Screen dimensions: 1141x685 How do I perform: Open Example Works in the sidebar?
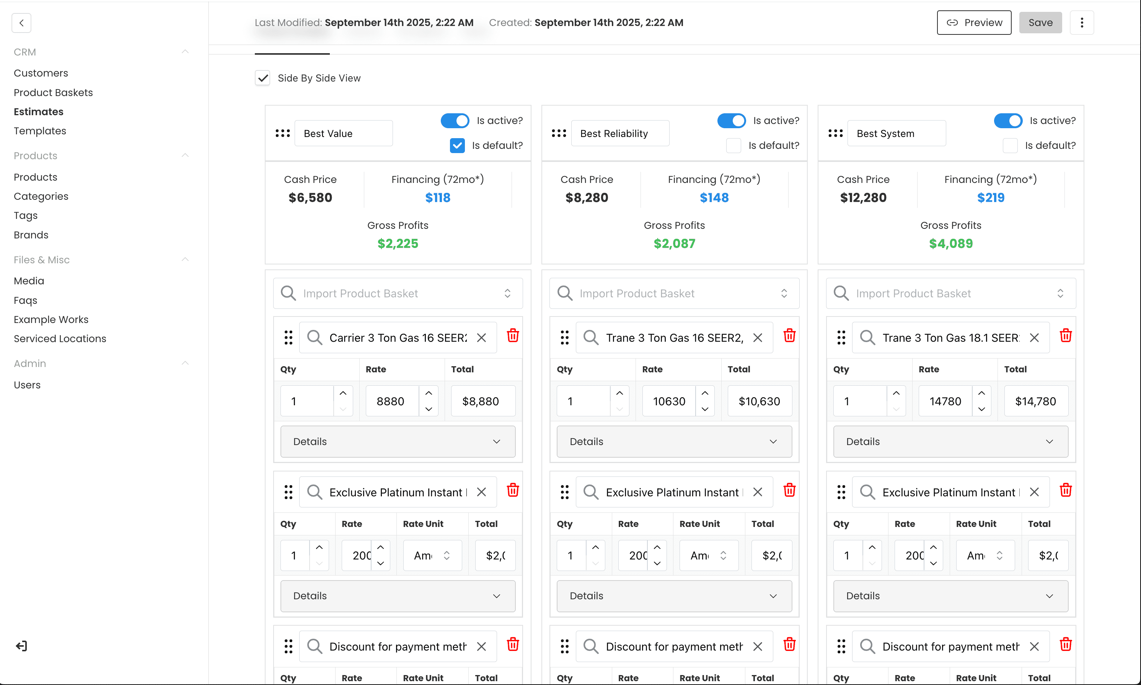tap(51, 320)
